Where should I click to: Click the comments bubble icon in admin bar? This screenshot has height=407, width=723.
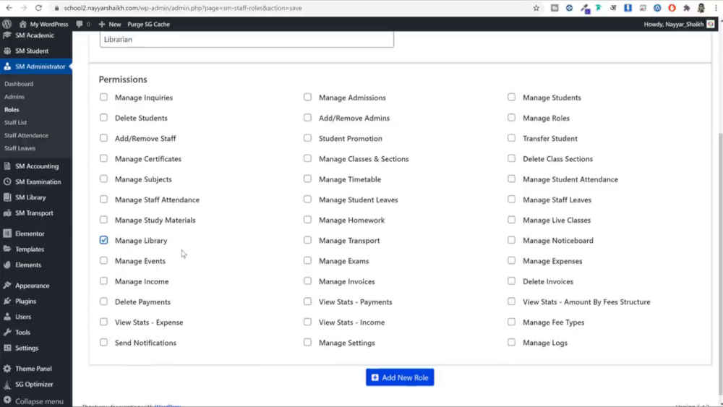coord(80,24)
